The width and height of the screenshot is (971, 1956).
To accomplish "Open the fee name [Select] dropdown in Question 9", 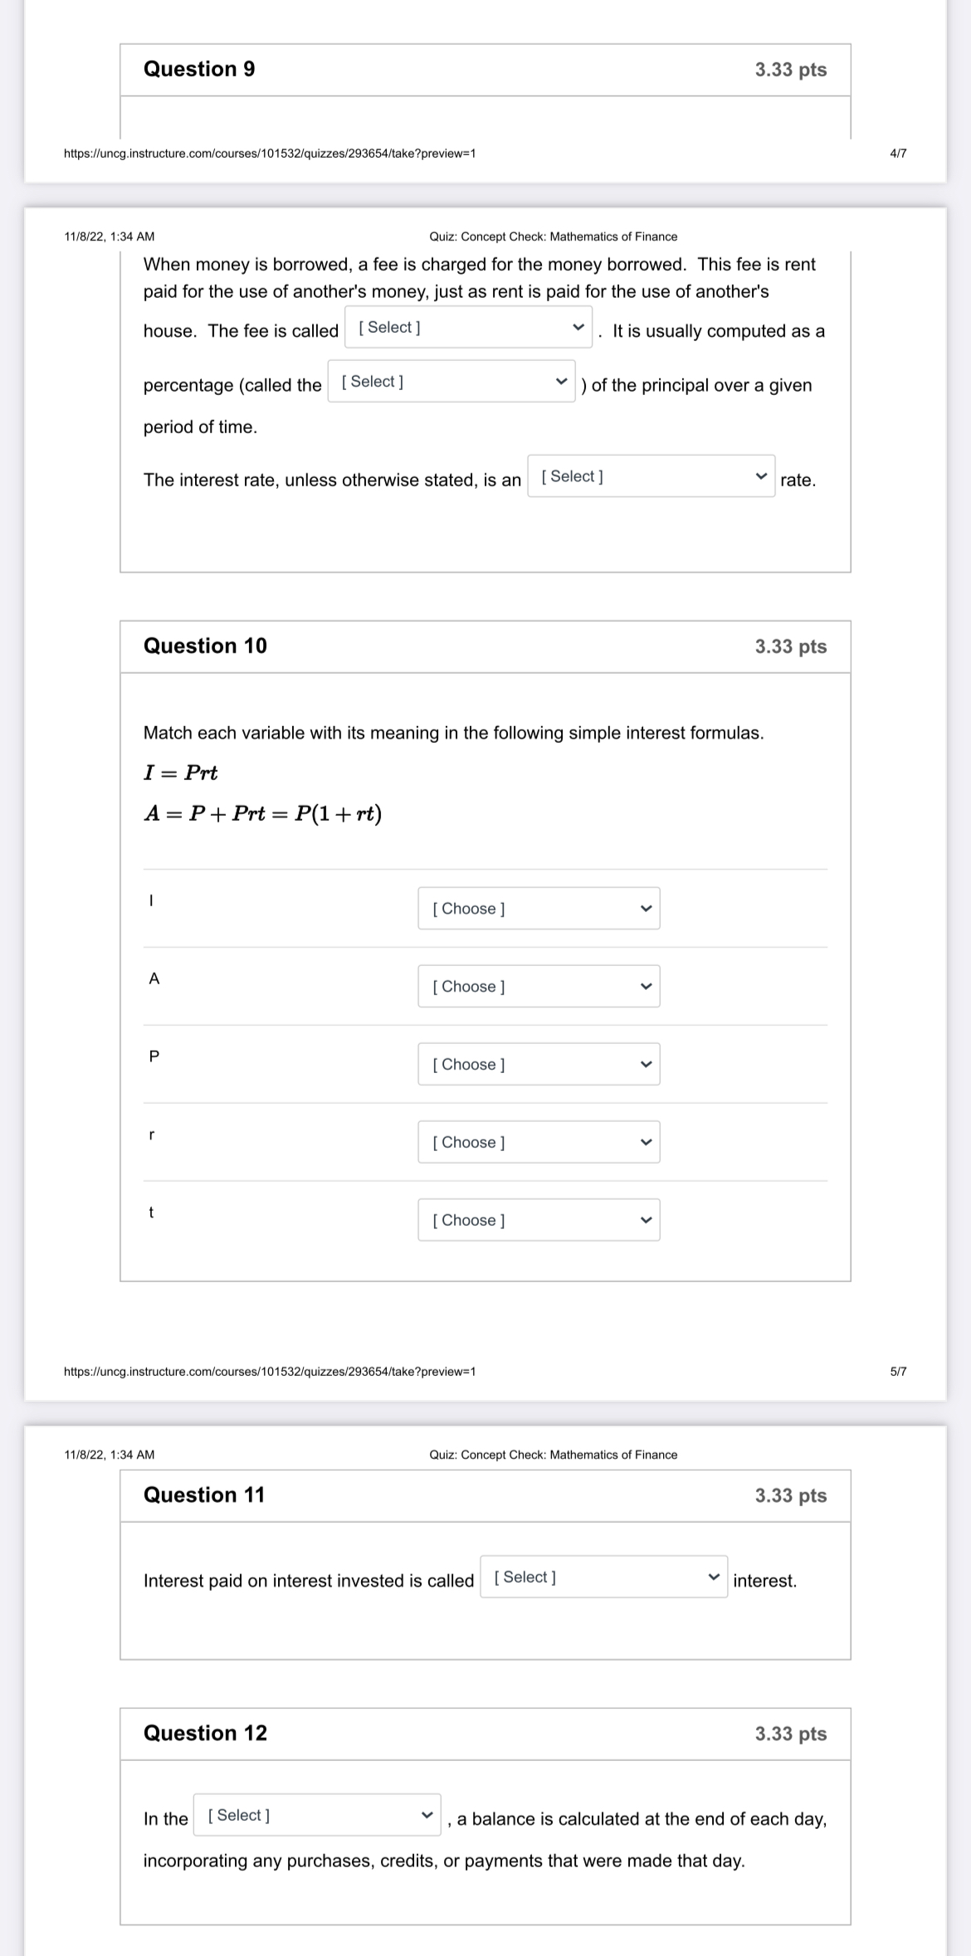I will (x=467, y=327).
